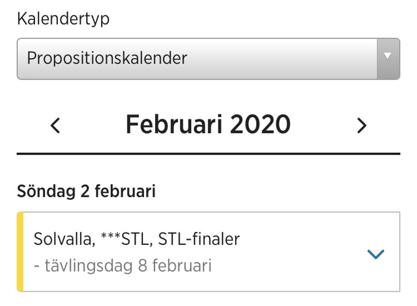Image resolution: width=417 pixels, height=306 pixels.
Task: Go to the next month
Action: 361,125
